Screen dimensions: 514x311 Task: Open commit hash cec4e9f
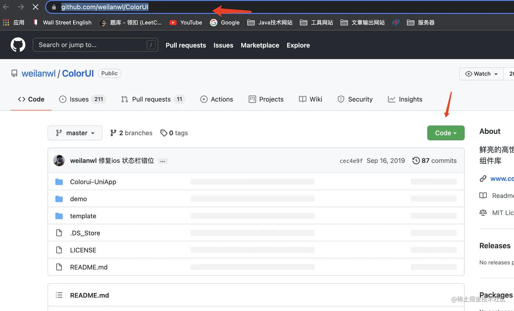tap(351, 161)
